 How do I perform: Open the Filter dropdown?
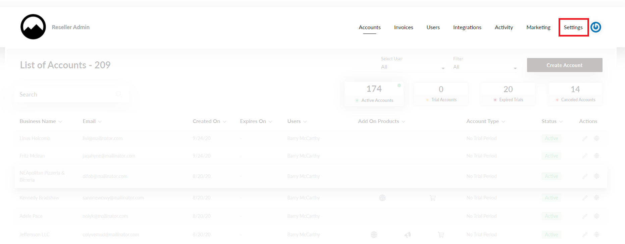[485, 67]
